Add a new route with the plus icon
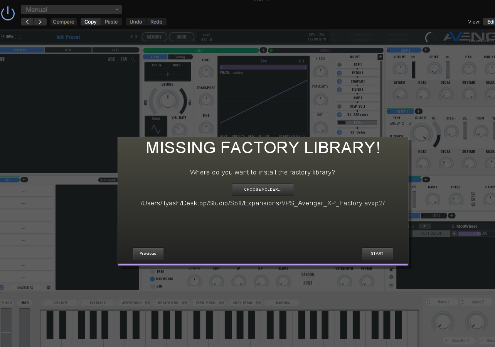The width and height of the screenshot is (495, 347). point(380,57)
